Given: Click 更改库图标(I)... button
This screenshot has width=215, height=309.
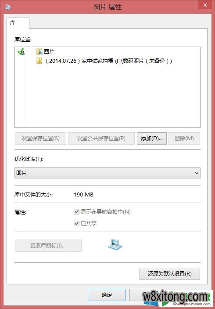Looking at the screenshot, I should [x=48, y=246].
